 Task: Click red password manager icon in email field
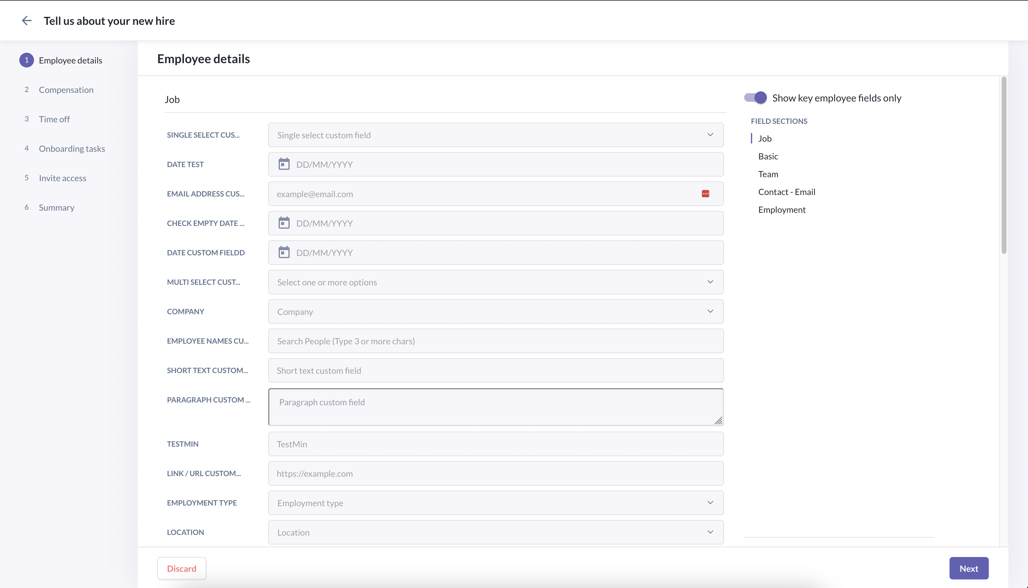click(x=705, y=194)
